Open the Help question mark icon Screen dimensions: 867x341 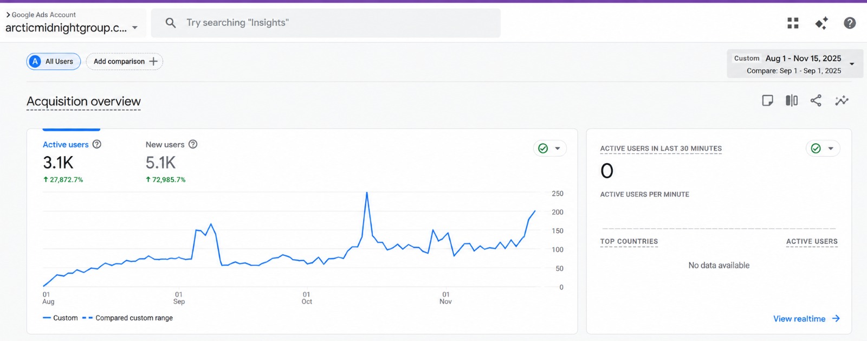[x=850, y=23]
